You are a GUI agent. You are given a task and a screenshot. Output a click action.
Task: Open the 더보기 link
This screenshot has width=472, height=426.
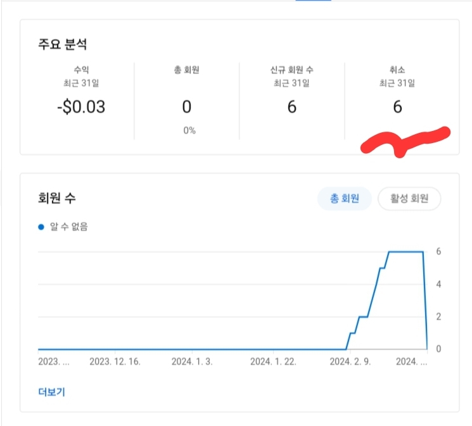click(51, 392)
